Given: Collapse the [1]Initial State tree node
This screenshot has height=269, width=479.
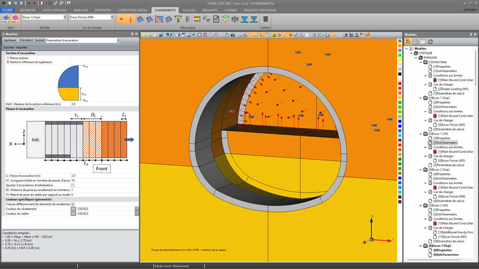Looking at the screenshot, I should coord(421,62).
